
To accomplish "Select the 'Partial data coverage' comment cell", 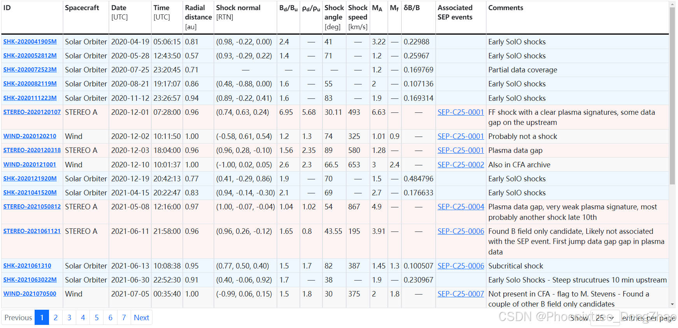I will click(x=577, y=70).
